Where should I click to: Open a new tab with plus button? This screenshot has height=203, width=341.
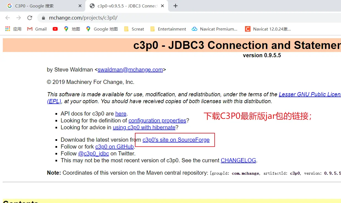(175, 6)
